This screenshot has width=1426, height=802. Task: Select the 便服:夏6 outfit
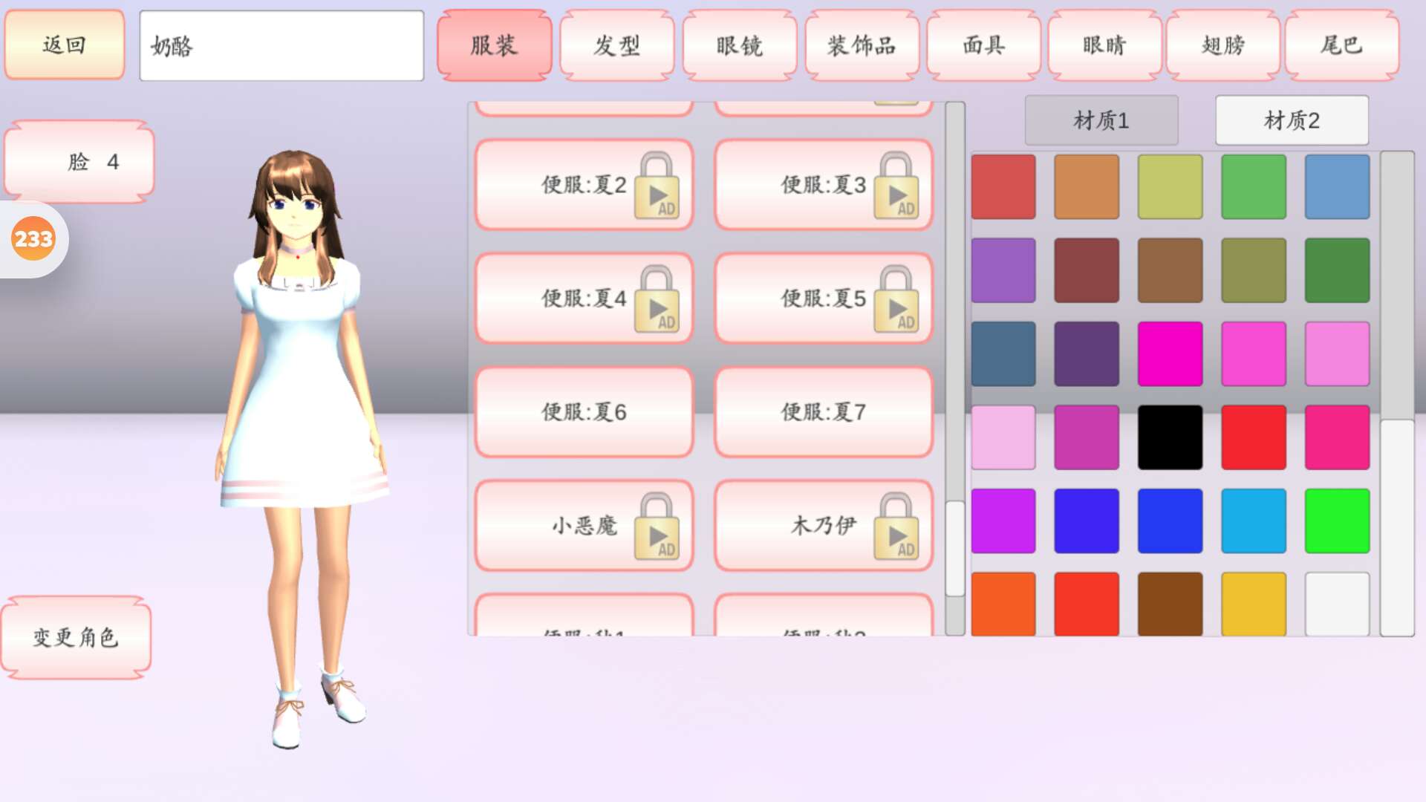pyautogui.click(x=584, y=412)
